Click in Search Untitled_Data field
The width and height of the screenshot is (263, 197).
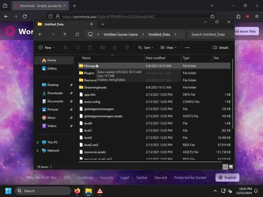coord(211,34)
